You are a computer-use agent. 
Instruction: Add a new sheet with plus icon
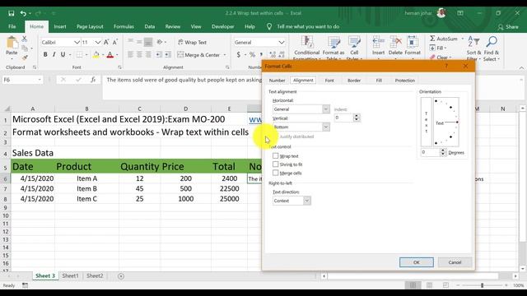point(121,276)
